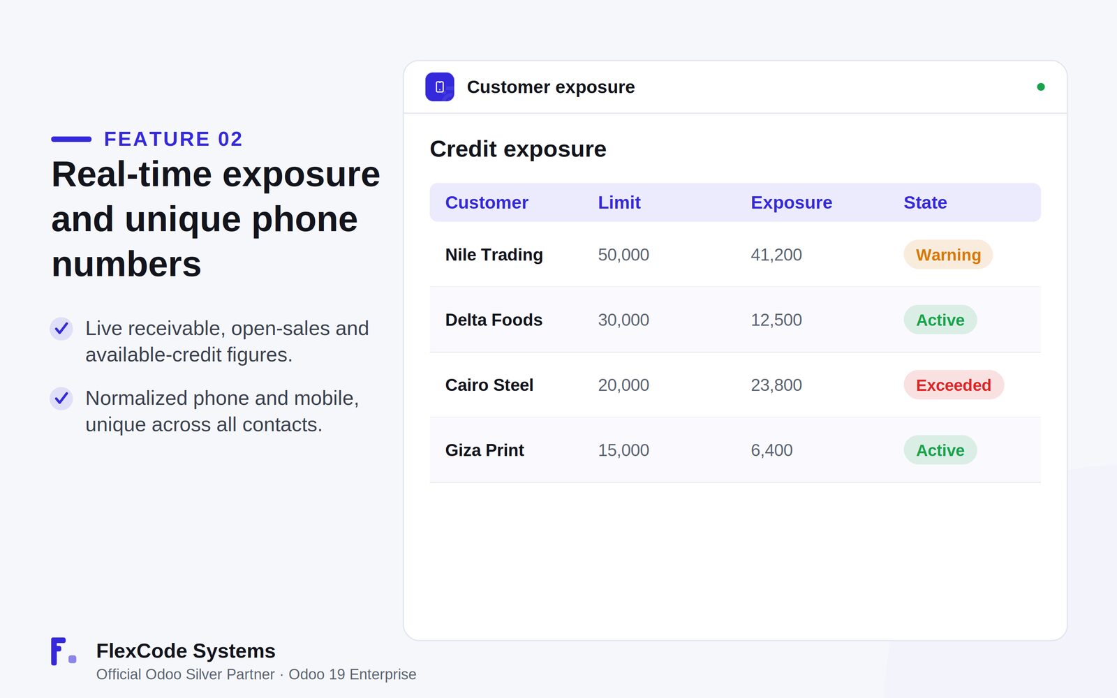The height and width of the screenshot is (698, 1117).
Task: Click the 30,000 limit value
Action: (623, 320)
